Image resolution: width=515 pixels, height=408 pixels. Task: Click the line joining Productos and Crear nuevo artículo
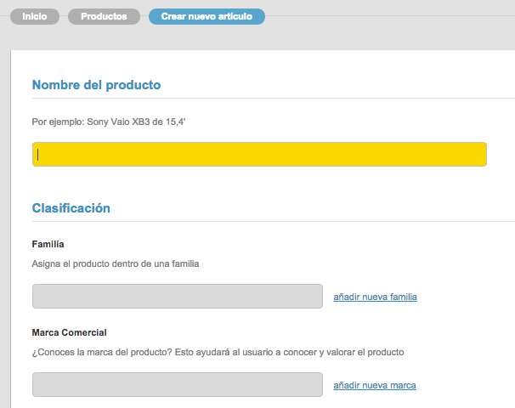pyautogui.click(x=144, y=16)
